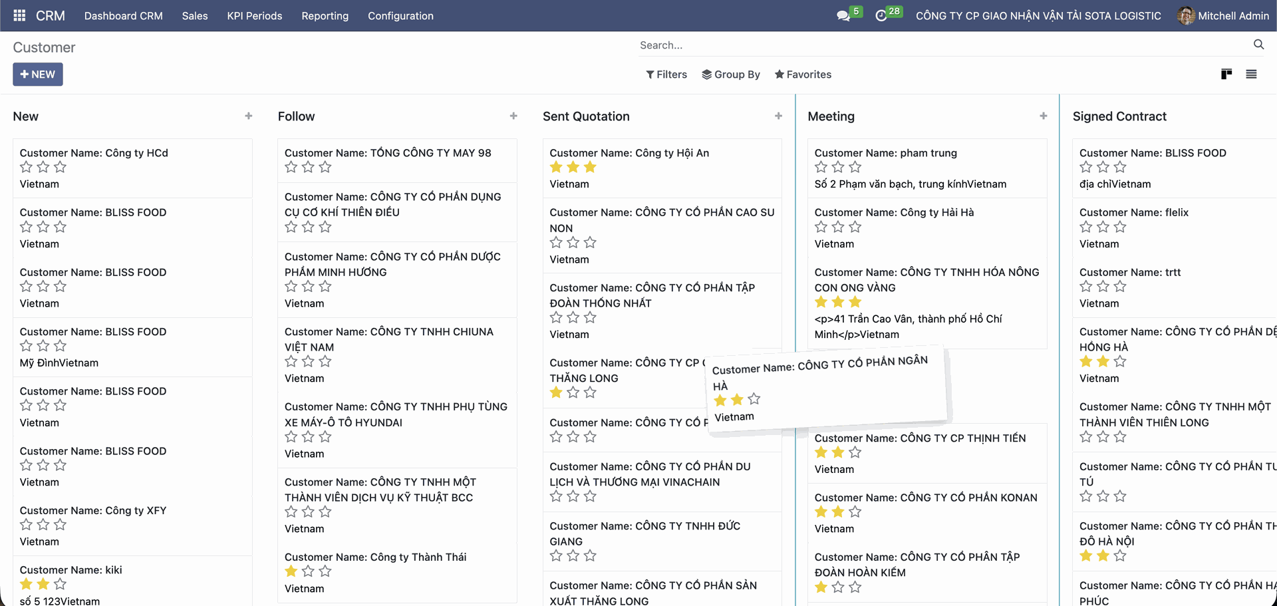1277x606 pixels.
Task: Switch to kanban view
Action: [x=1226, y=75]
